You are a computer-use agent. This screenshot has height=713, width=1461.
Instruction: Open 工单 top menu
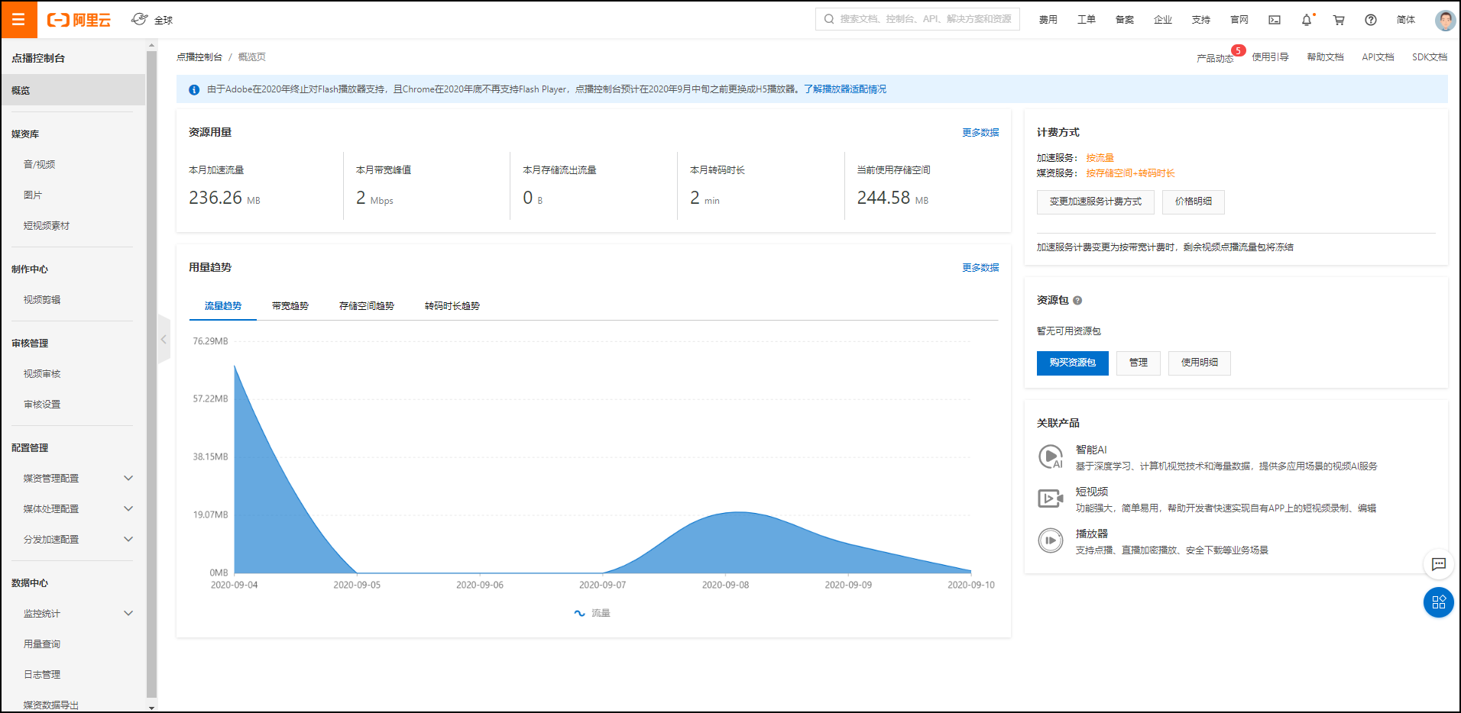click(x=1087, y=20)
